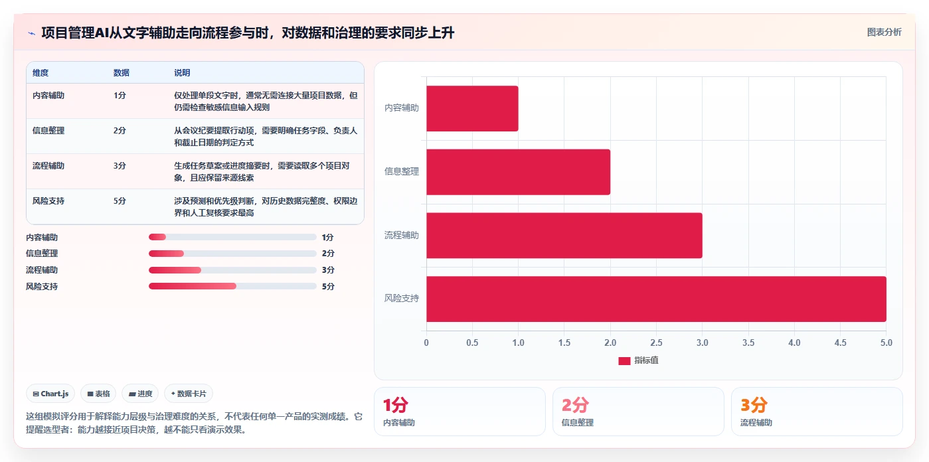Viewport: 929px width, 462px height.
Task: Click the 图表分析 label in the header
Action: pos(884,32)
